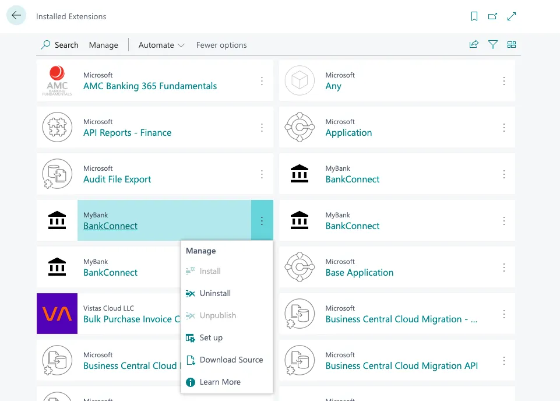
Task: Select Download Source in the menu
Action: click(x=227, y=360)
